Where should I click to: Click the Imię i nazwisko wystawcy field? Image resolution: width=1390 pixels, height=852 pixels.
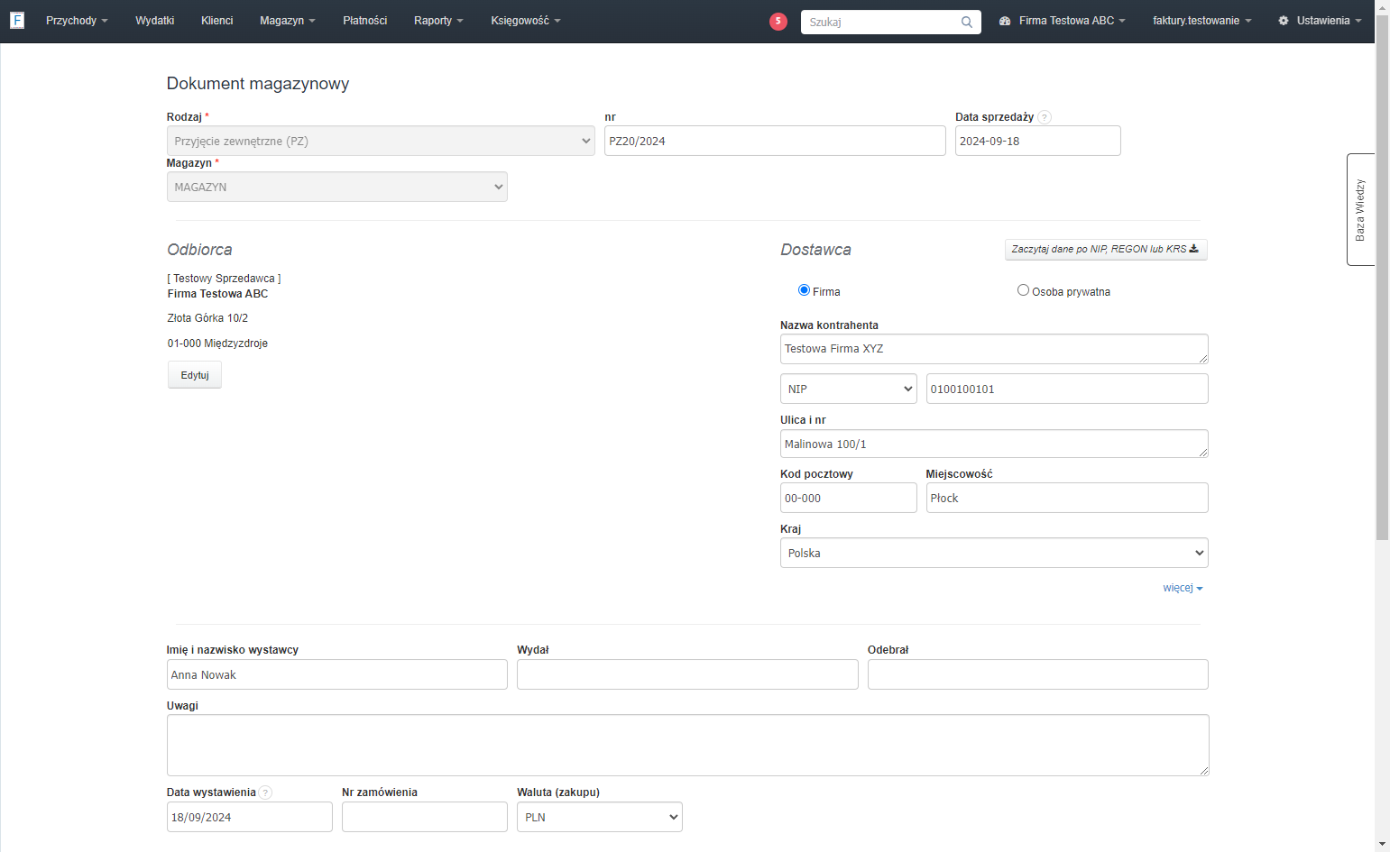(x=337, y=674)
